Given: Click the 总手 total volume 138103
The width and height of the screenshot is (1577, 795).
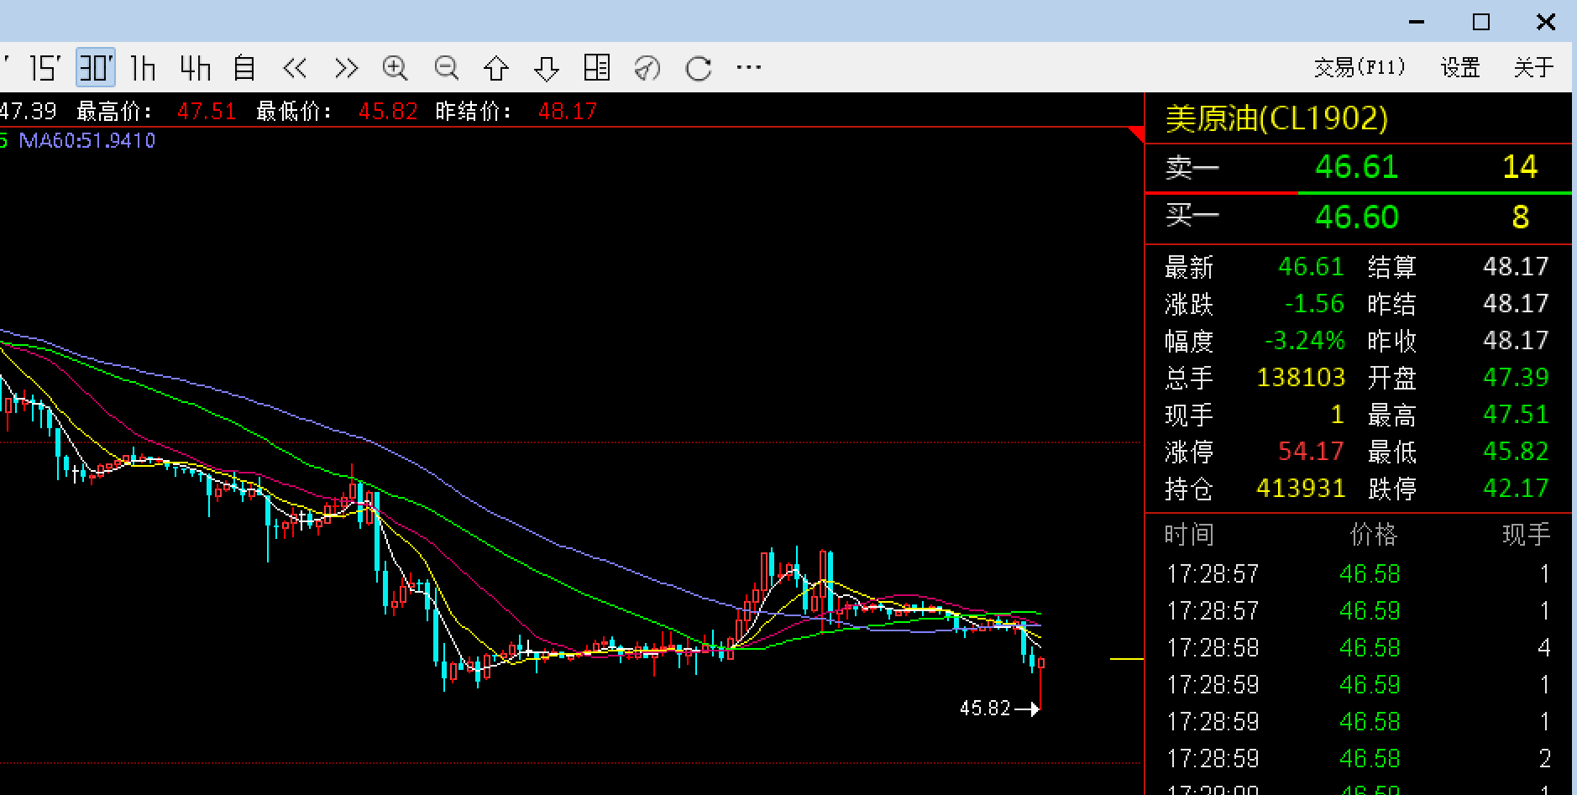Looking at the screenshot, I should click(x=1301, y=378).
